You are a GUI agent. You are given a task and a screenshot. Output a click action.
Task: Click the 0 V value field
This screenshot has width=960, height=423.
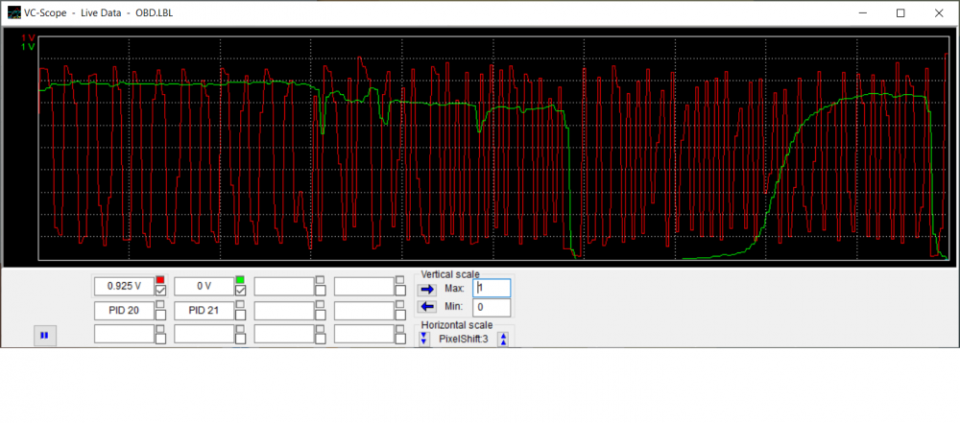pyautogui.click(x=204, y=286)
